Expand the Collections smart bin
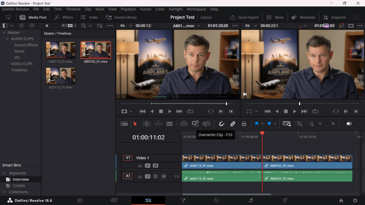This screenshot has width=365, height=205. 4,192
